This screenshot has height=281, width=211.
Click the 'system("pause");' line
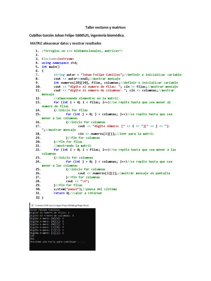click(x=85, y=189)
